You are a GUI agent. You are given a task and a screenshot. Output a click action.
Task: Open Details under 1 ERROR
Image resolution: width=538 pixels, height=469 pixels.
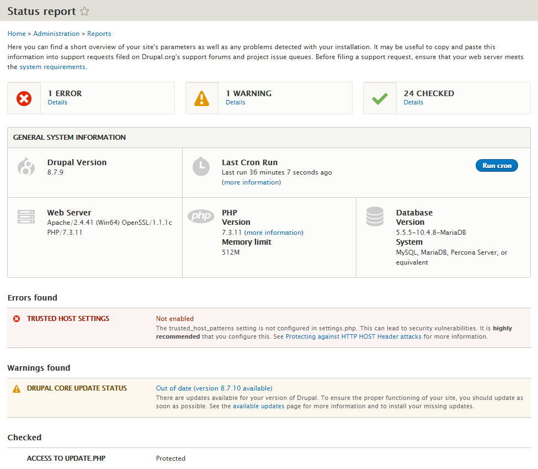pyautogui.click(x=57, y=102)
